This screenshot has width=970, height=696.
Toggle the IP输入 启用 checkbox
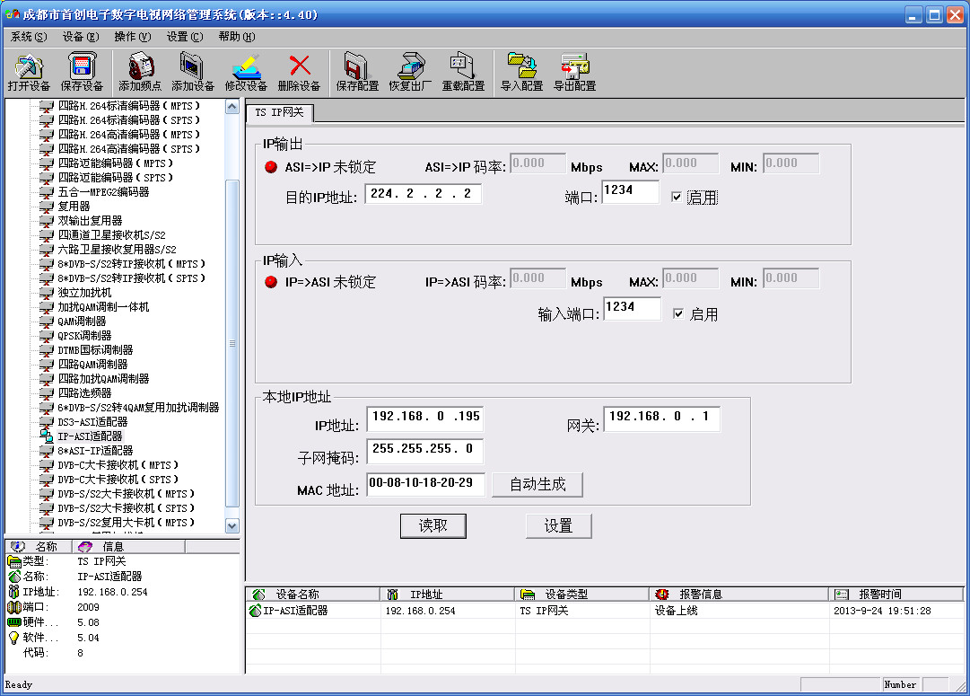pyautogui.click(x=678, y=314)
